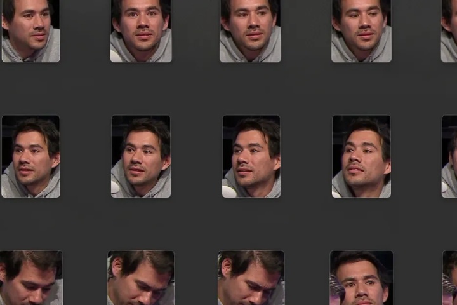457x305 pixels.
Task: Select first thumbnail in the middle row
Action: (x=30, y=156)
